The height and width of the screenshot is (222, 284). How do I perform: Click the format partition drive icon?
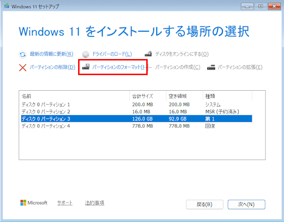click(x=86, y=67)
